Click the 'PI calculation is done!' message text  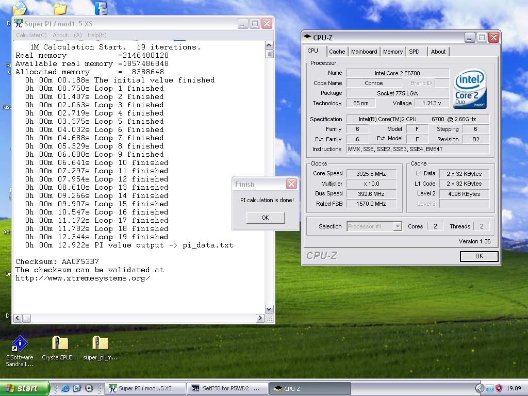tap(267, 200)
